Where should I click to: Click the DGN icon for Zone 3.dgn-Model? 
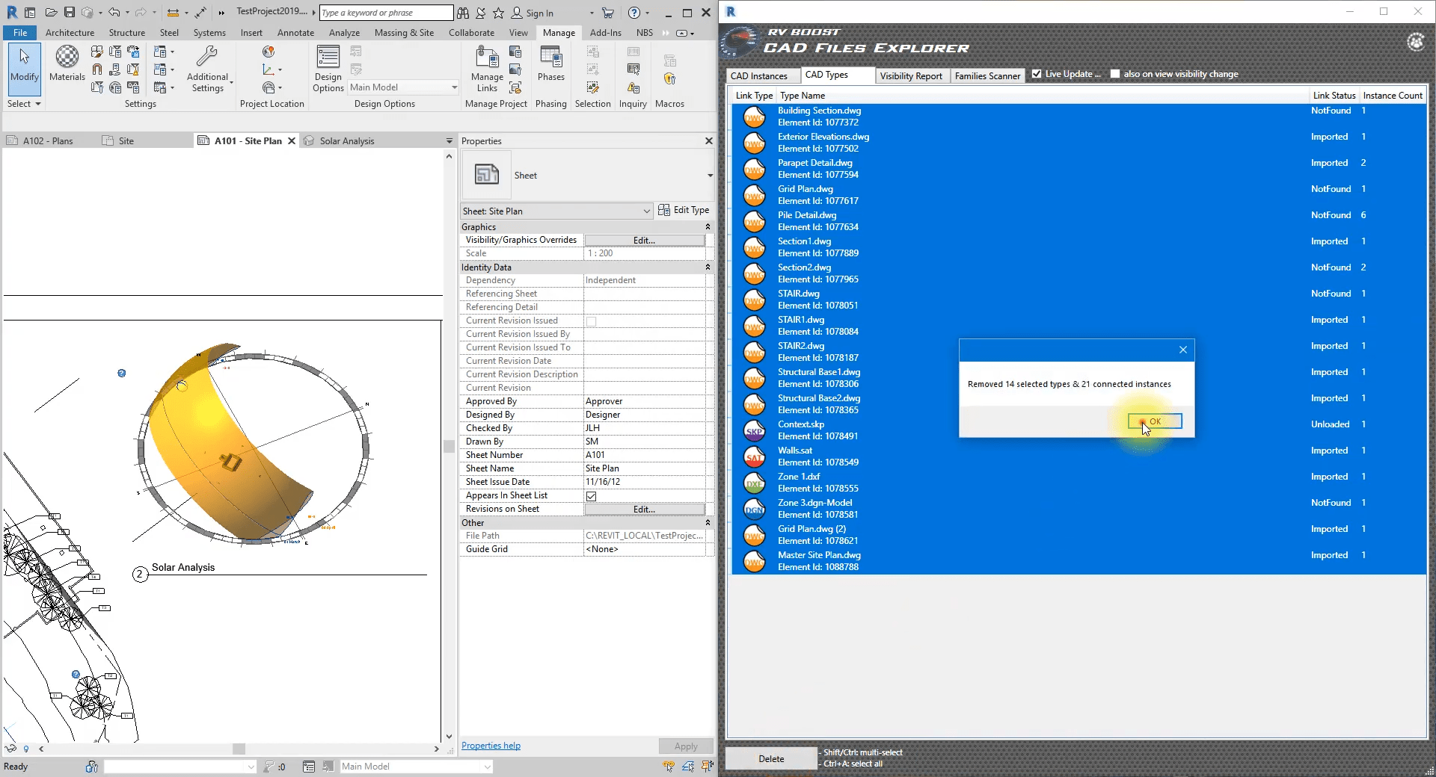(754, 509)
